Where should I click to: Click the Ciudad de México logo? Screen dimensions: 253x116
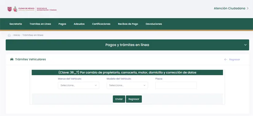(21, 9)
